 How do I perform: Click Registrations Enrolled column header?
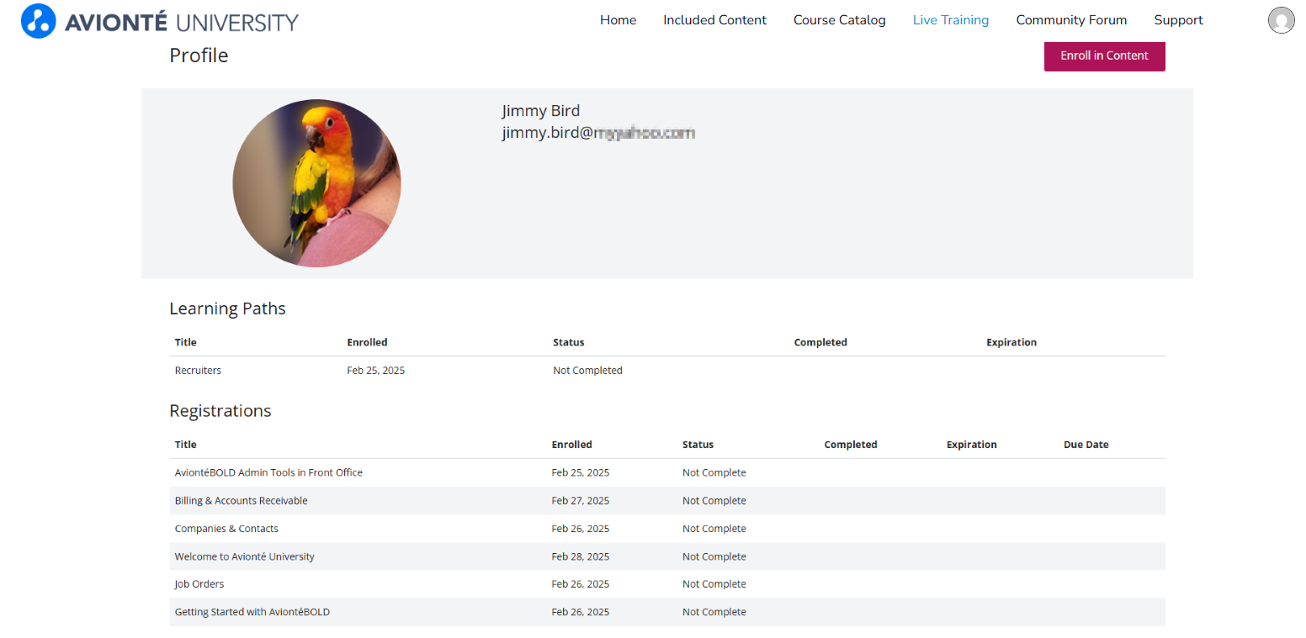(x=572, y=445)
